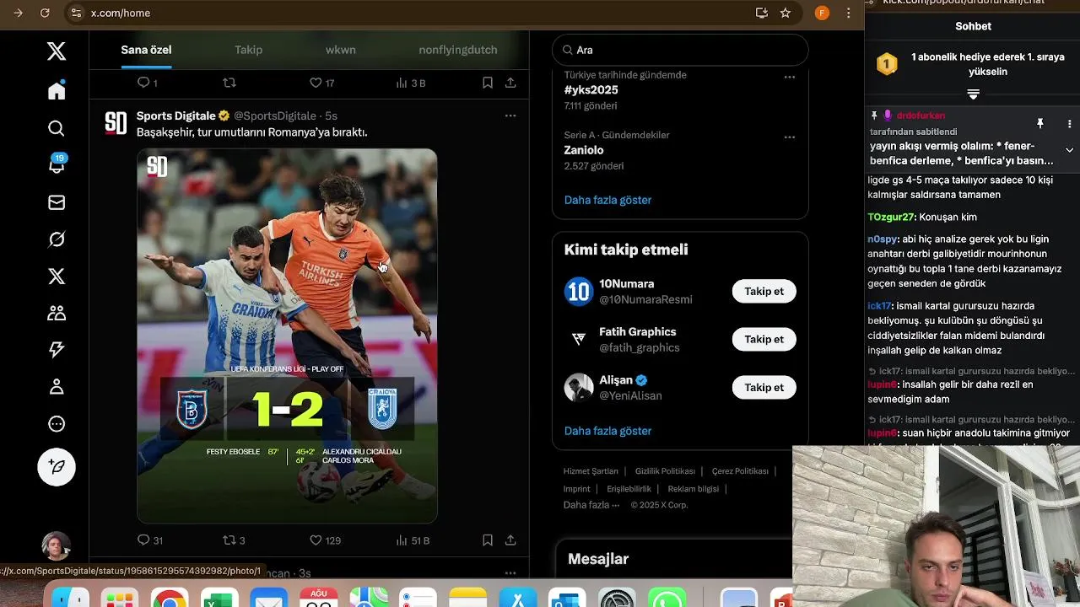The height and width of the screenshot is (607, 1080).
Task: Open Notifications bell with 19 badge
Action: pyautogui.click(x=57, y=164)
